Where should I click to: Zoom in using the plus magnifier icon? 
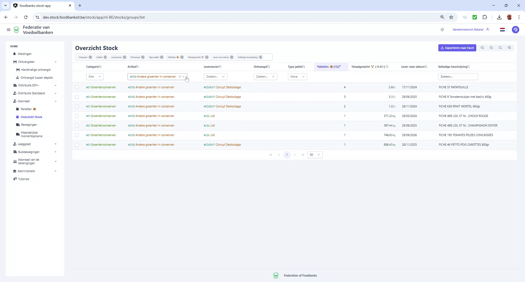pyautogui.click(x=509, y=48)
